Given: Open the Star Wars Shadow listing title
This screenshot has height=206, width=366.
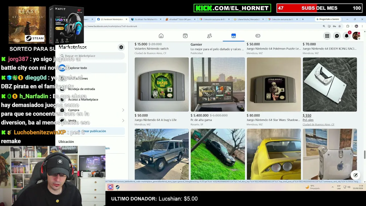Looking at the screenshot, I should click(273, 120).
